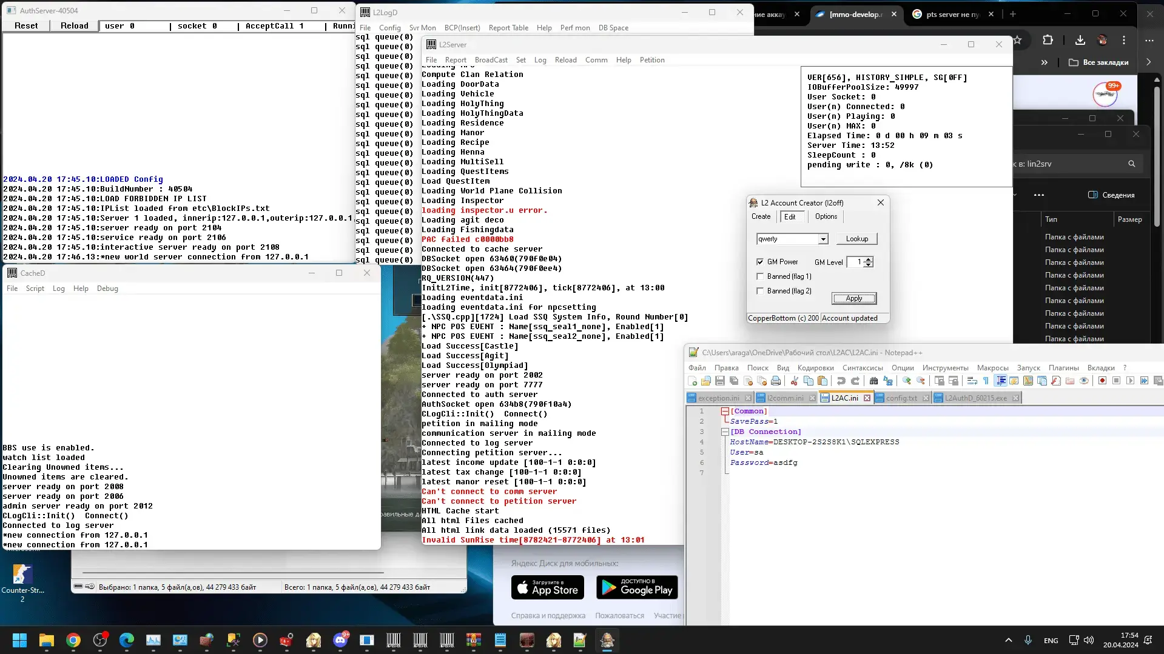Open Chrome from the taskbar
Viewport: 1164px width, 654px height.
[73, 640]
